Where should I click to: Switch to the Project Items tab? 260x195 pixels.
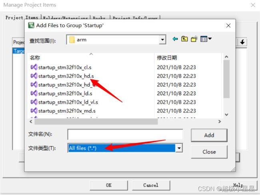(x=22, y=18)
